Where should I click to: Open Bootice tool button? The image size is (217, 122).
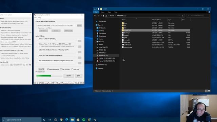[x=56, y=31]
